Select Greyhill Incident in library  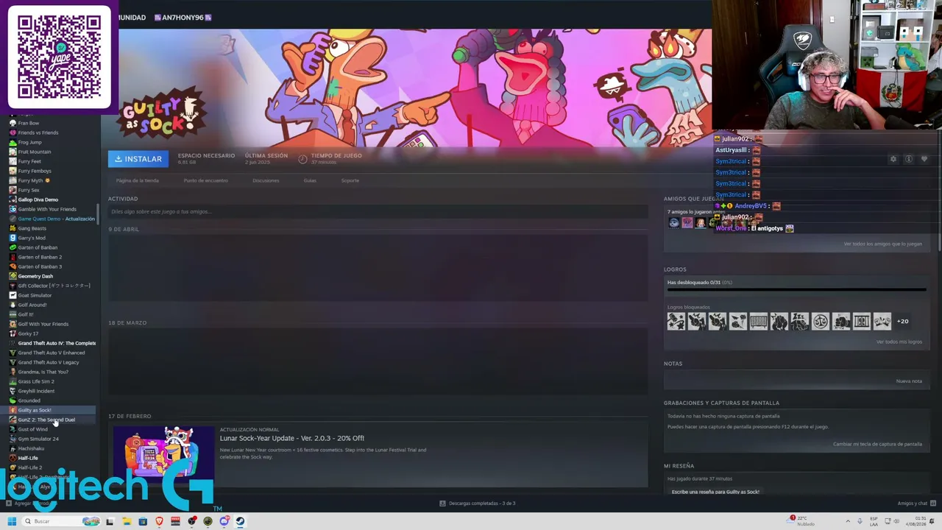(36, 391)
